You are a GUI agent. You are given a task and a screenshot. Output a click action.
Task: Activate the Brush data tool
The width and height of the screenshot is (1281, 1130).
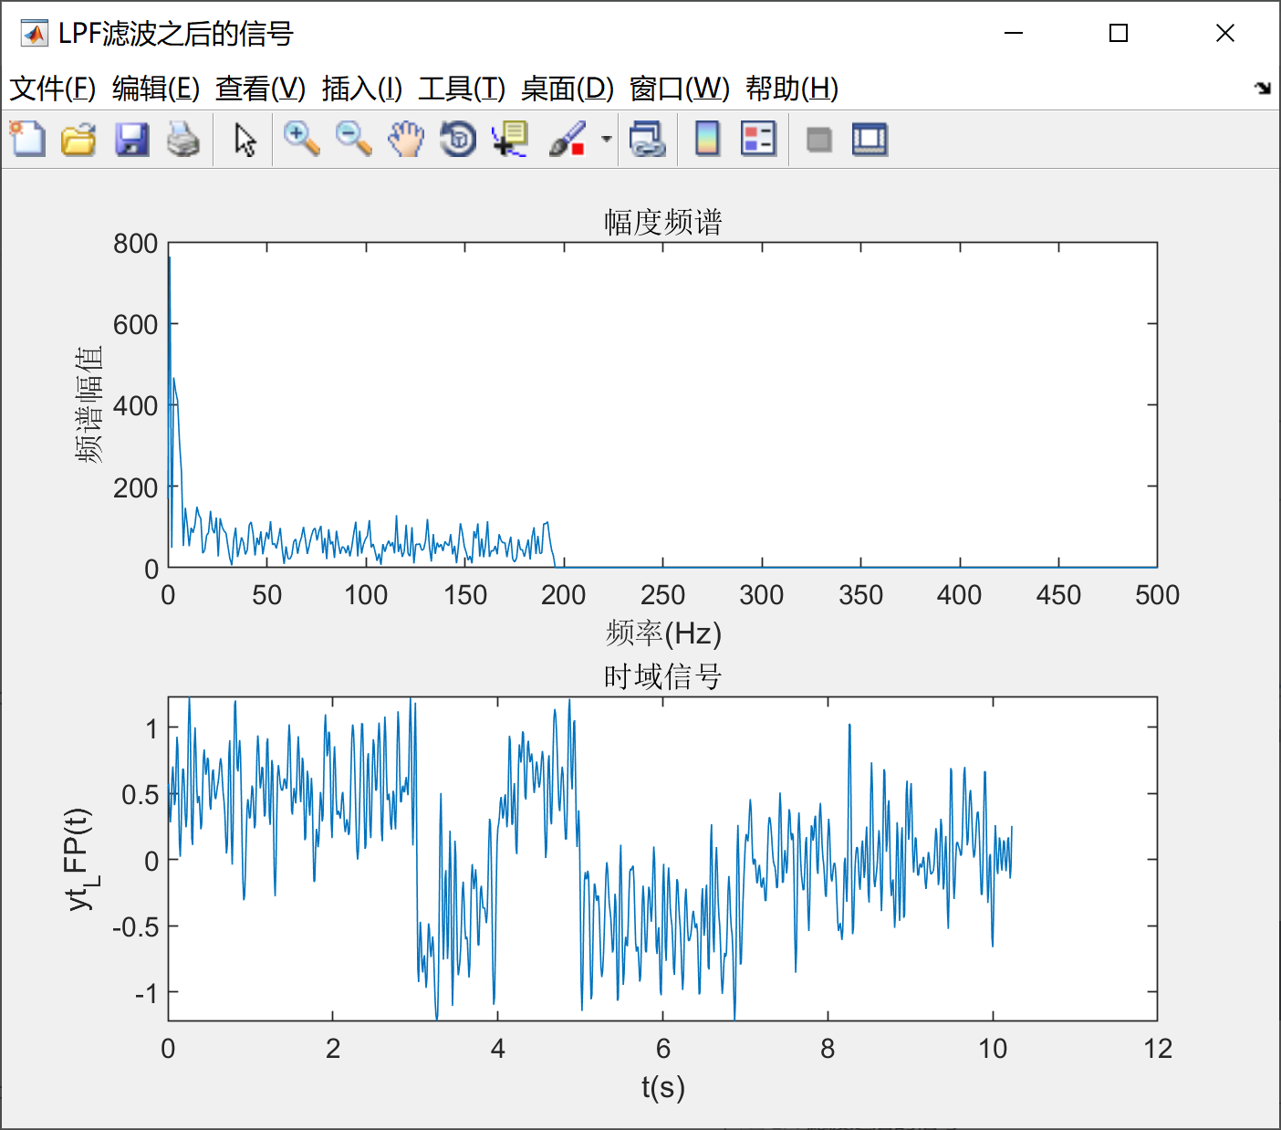pyautogui.click(x=568, y=140)
